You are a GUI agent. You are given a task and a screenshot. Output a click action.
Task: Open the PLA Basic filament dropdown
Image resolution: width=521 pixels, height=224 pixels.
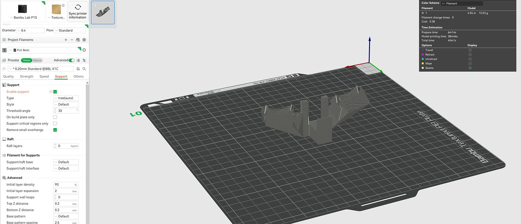coord(44,50)
